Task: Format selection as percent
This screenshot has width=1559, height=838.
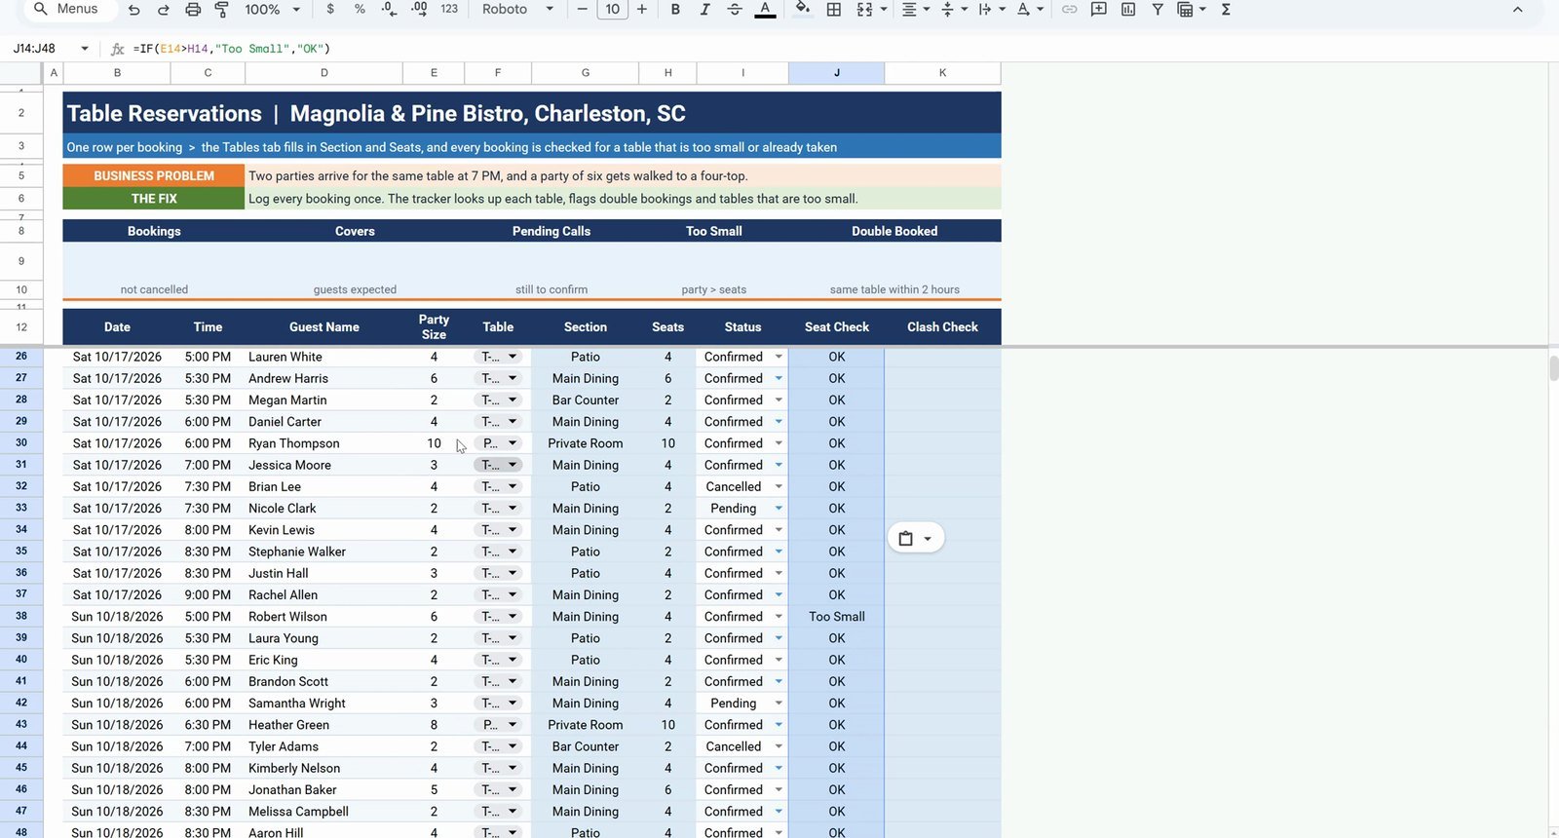Action: (x=360, y=9)
